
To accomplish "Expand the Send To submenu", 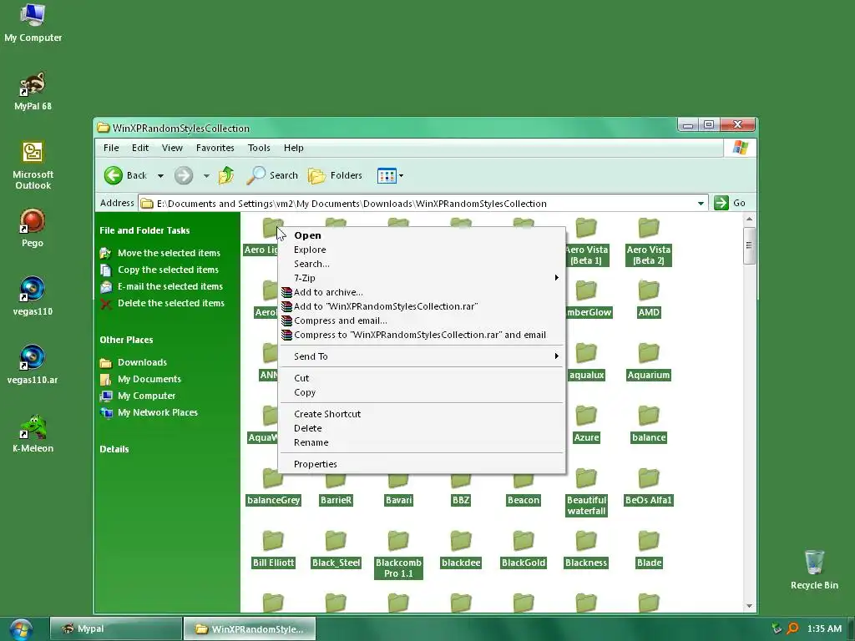I will [x=422, y=356].
